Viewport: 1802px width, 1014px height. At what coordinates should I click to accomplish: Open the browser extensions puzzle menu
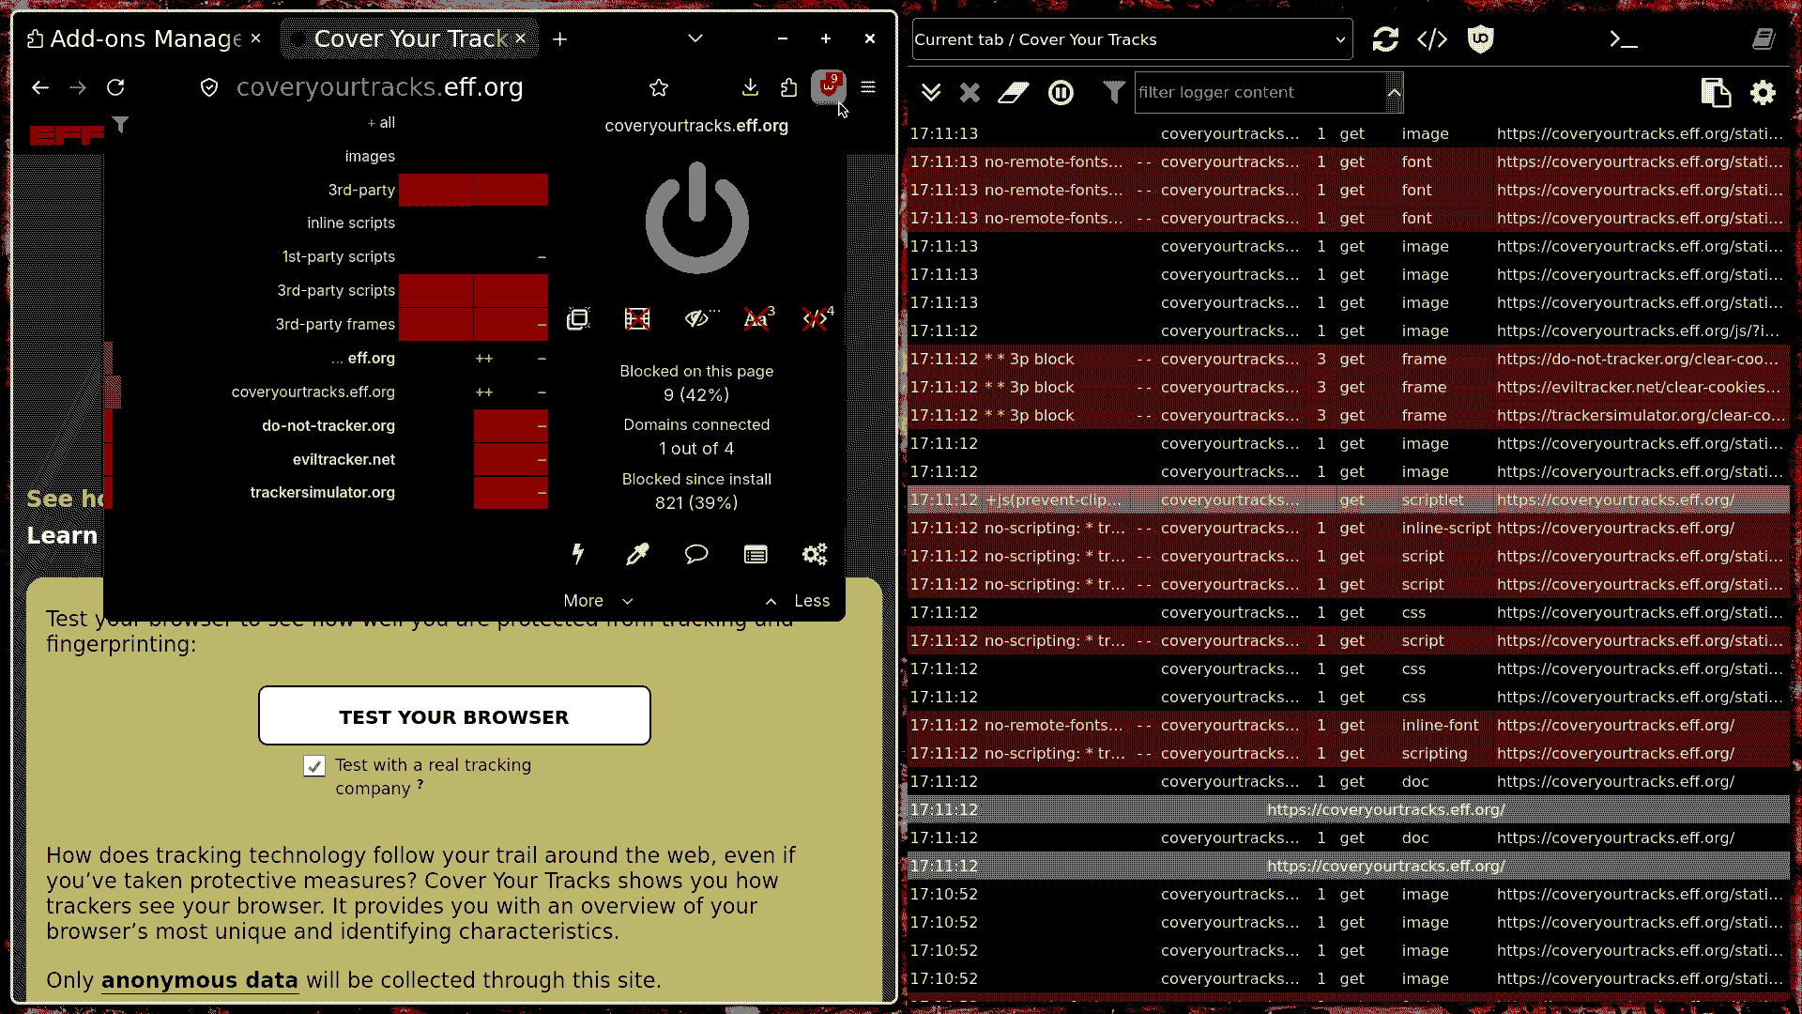[788, 87]
